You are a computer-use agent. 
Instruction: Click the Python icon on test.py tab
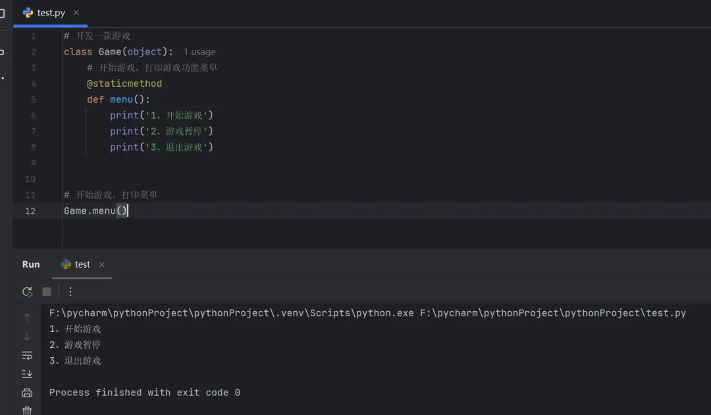pyautogui.click(x=28, y=12)
